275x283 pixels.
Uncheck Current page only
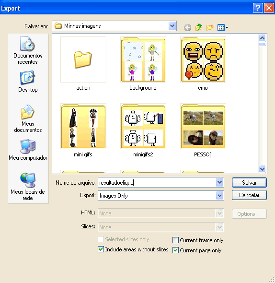pos(175,250)
